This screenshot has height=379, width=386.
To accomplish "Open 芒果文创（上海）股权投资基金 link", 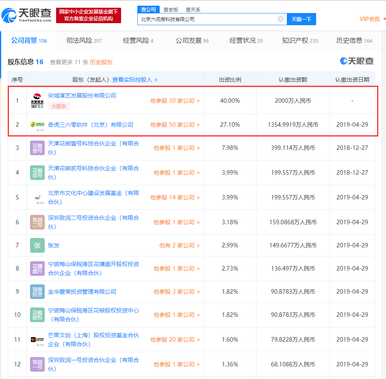I will coord(93,340).
